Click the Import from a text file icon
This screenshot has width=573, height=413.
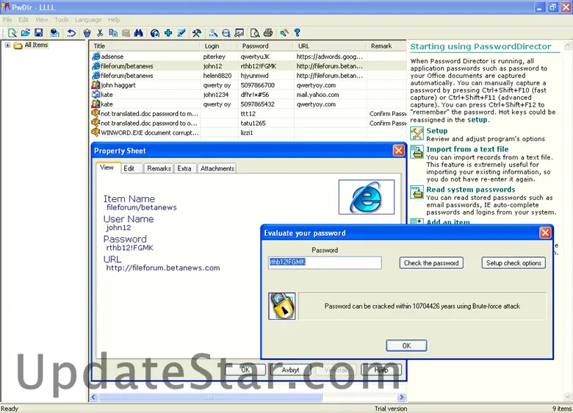[x=417, y=151]
